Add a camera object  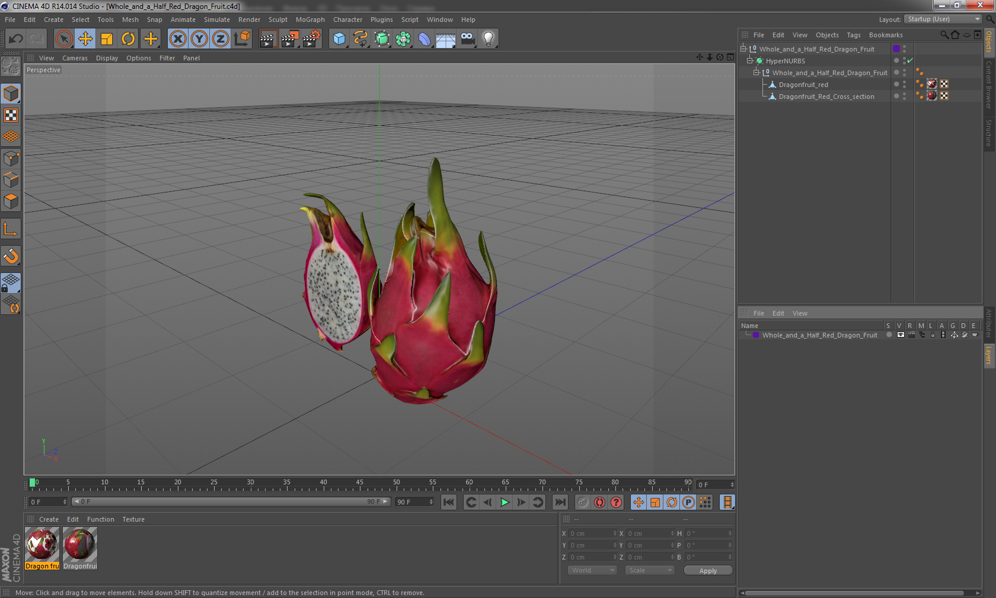point(467,39)
